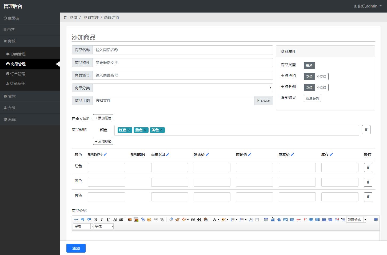The image size is (387, 255).
Task: Open font color arrow dropdown
Action: click(x=218, y=220)
